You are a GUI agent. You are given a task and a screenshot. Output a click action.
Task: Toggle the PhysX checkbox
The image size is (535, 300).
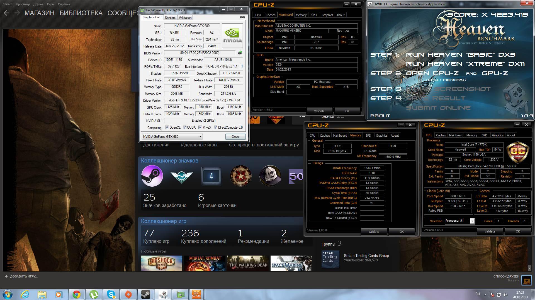coord(200,127)
